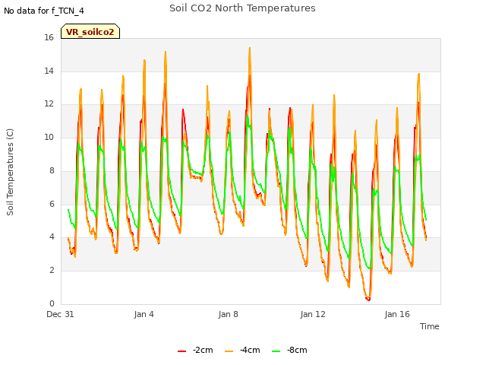Click the 10 y-axis tick label
Viewport: 486px width, 365px height.
49,137
